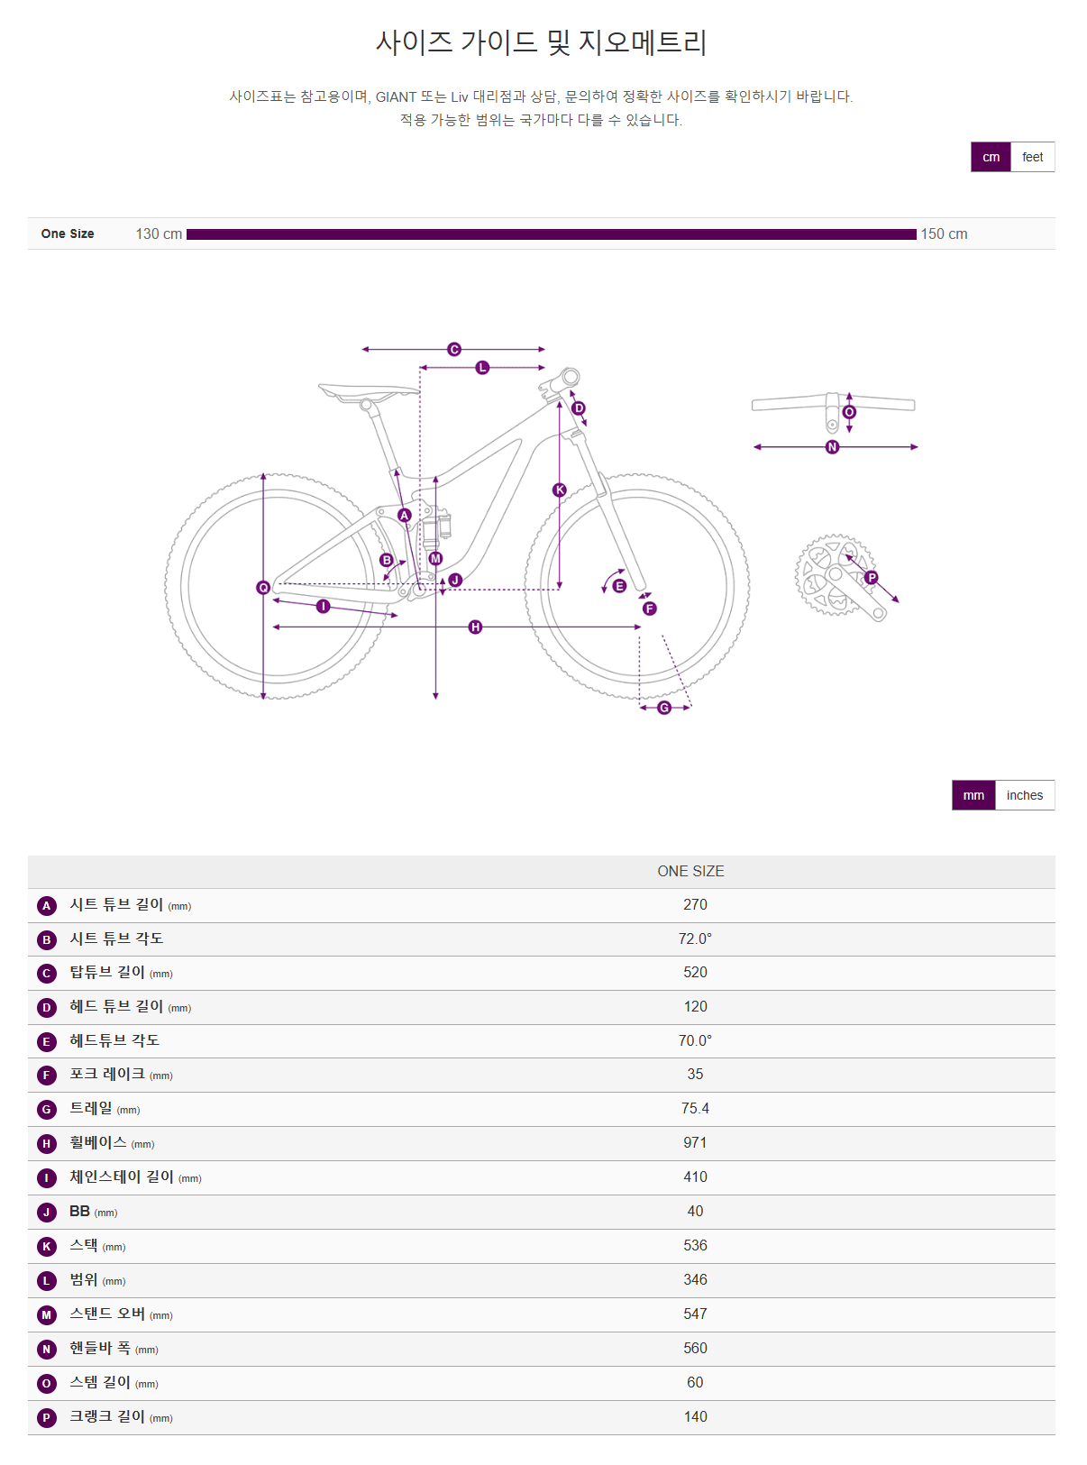The width and height of the screenshot is (1087, 1465).
Task: Click the C marker on bike diagram
Action: coord(454,349)
